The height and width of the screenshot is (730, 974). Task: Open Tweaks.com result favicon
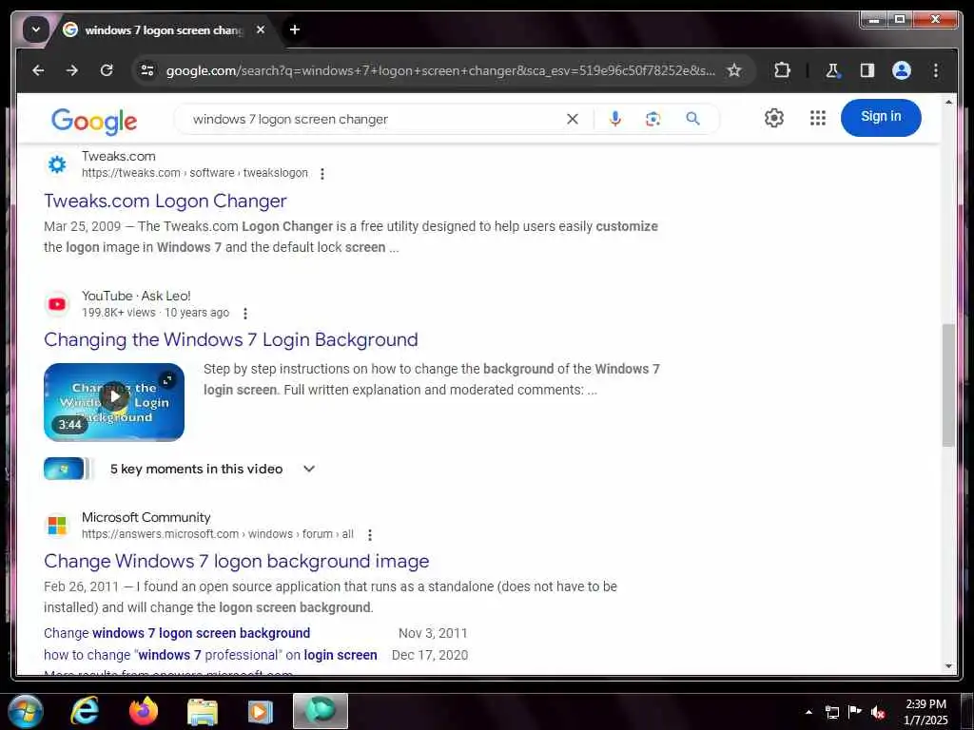pos(57,164)
